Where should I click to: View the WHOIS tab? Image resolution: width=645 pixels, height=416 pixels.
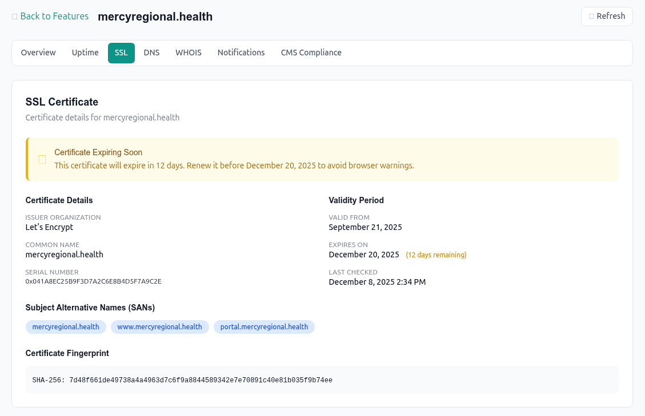pyautogui.click(x=188, y=52)
